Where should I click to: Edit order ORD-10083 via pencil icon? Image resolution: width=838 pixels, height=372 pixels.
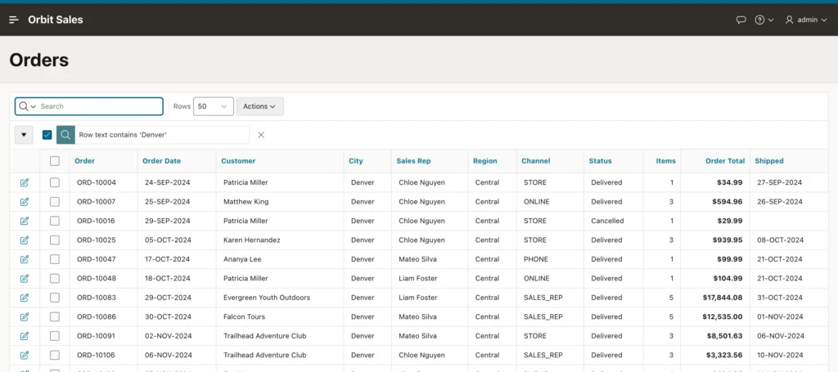click(x=24, y=298)
